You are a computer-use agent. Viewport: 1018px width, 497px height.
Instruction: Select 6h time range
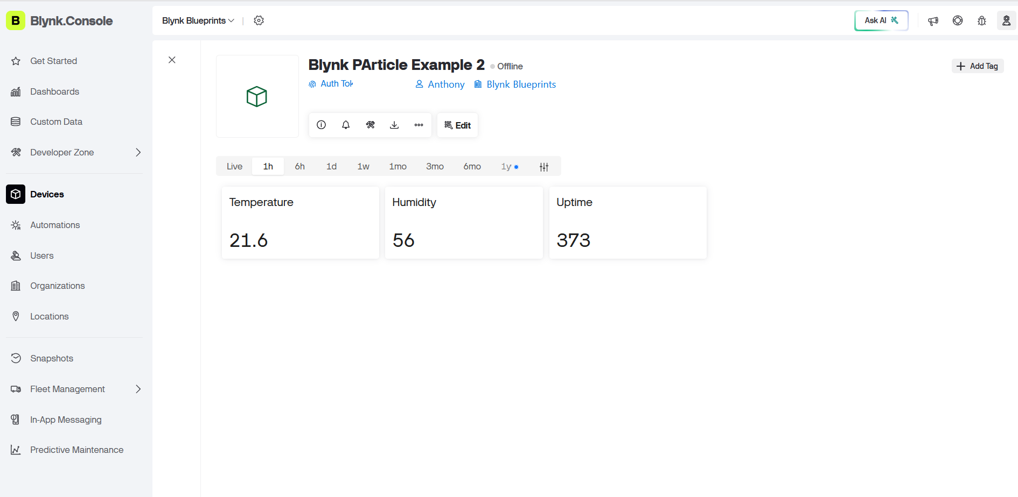[300, 166]
